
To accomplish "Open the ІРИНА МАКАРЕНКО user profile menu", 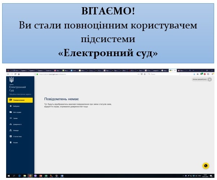I will pyautogui.click(x=202, y=79).
